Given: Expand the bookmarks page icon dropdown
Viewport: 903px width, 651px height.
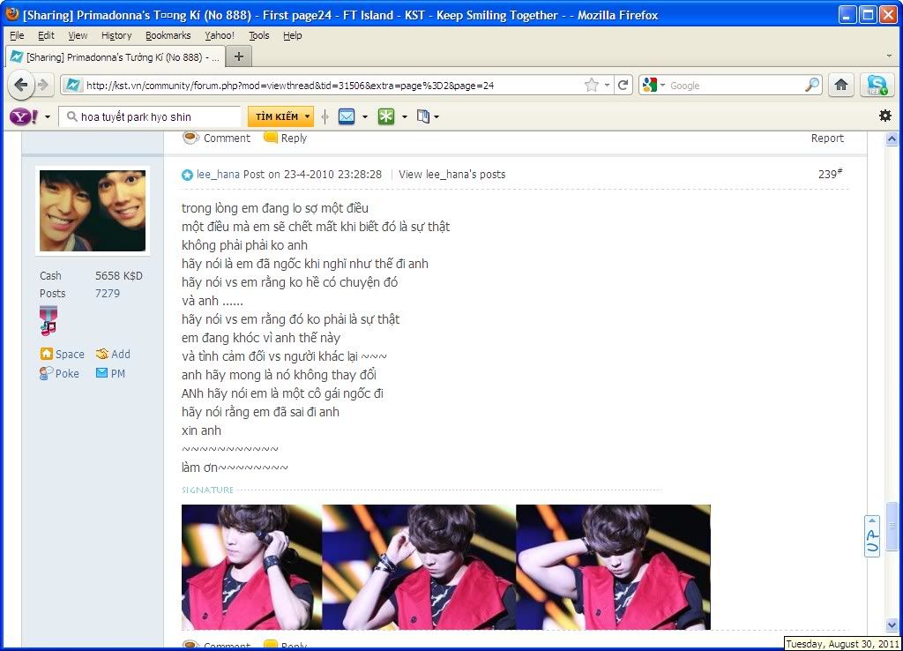Looking at the screenshot, I should pyautogui.click(x=437, y=117).
